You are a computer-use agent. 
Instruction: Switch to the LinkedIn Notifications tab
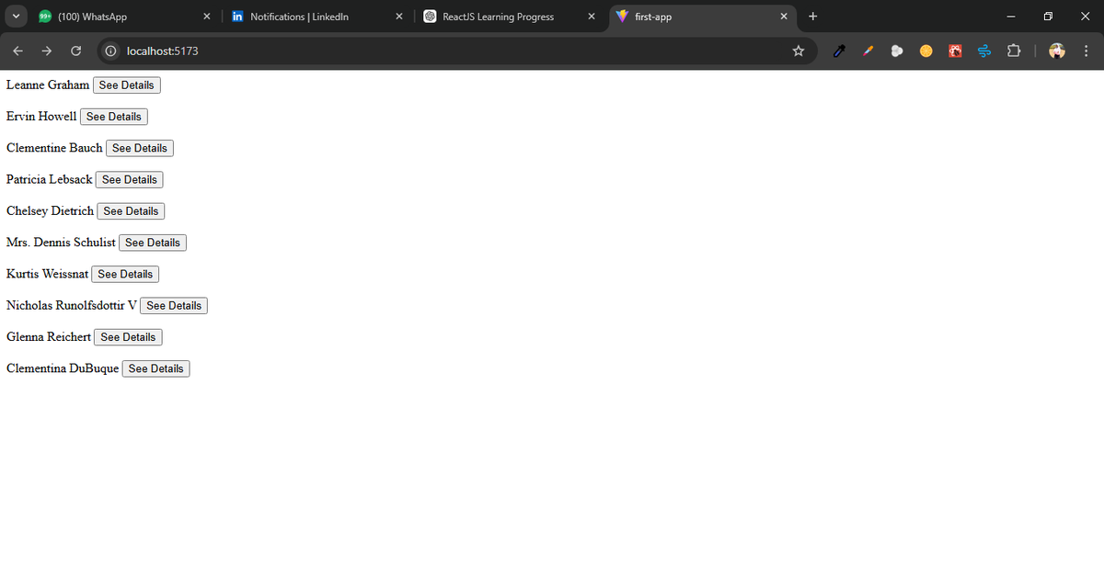(x=318, y=17)
